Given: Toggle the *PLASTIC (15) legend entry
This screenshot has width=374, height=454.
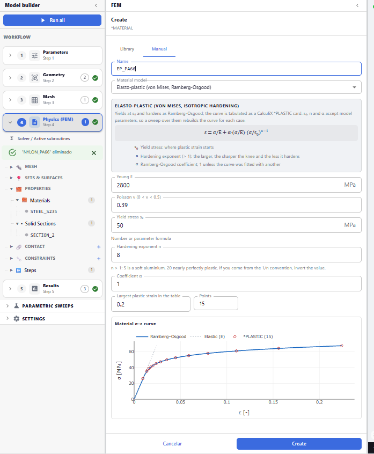Looking at the screenshot, I should pyautogui.click(x=253, y=336).
